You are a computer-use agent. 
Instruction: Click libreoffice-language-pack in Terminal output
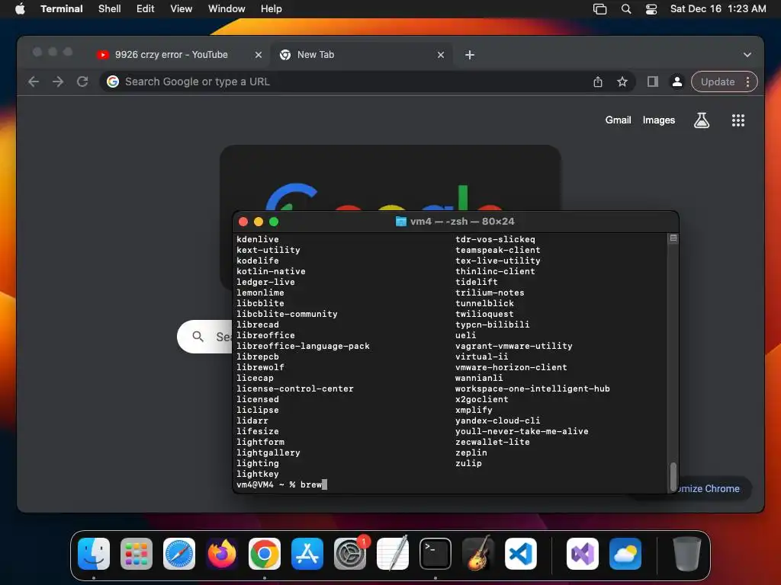[304, 346]
